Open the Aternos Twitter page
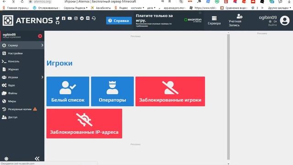Viewport: 293px width, 165px height. pyautogui.click(x=58, y=18)
